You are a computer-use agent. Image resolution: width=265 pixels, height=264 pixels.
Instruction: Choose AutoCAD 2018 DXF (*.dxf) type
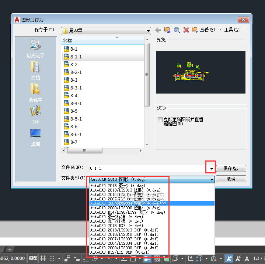pyautogui.click(x=152, y=226)
